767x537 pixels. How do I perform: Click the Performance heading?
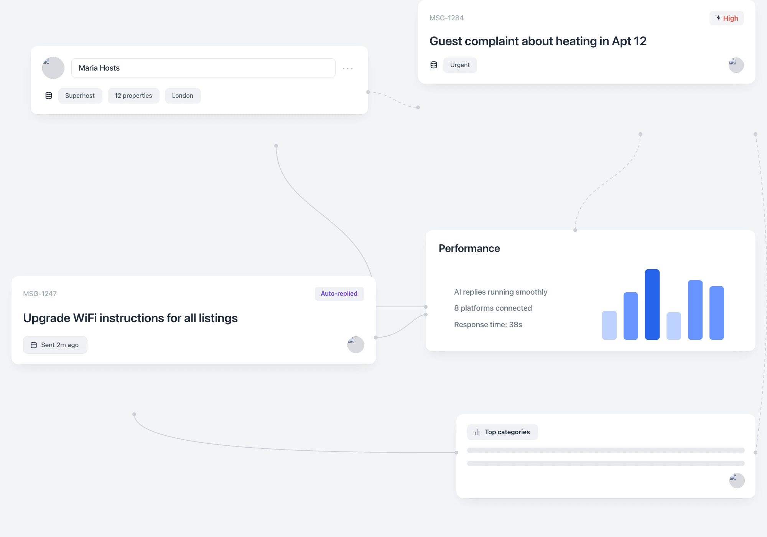(469, 249)
